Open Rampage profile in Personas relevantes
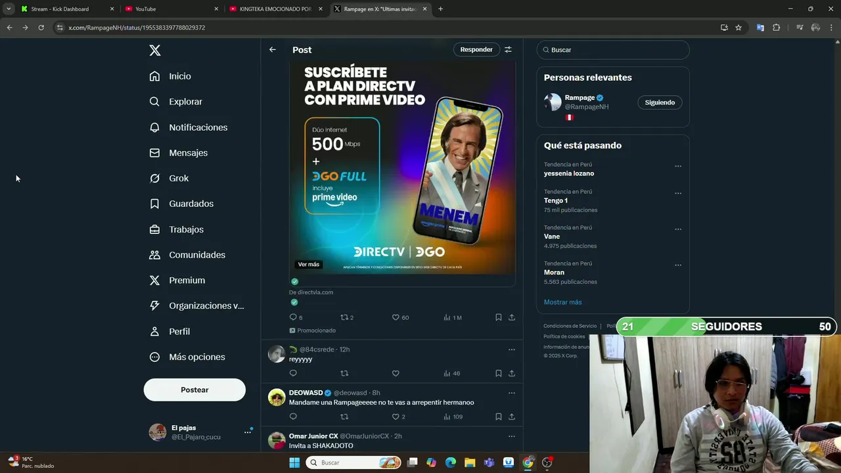841x473 pixels. click(x=580, y=98)
